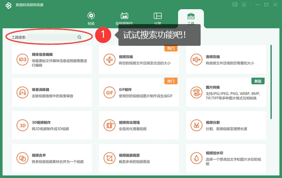Switch to the 分屏 split-screen tab

158,18
